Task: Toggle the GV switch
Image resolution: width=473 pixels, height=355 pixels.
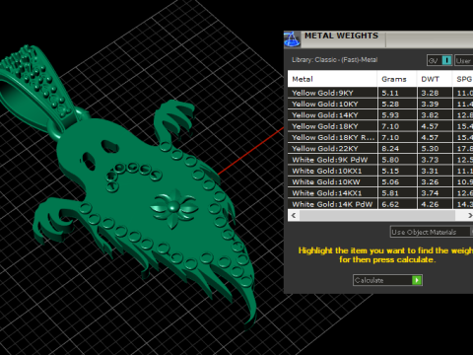Action: tap(439, 60)
